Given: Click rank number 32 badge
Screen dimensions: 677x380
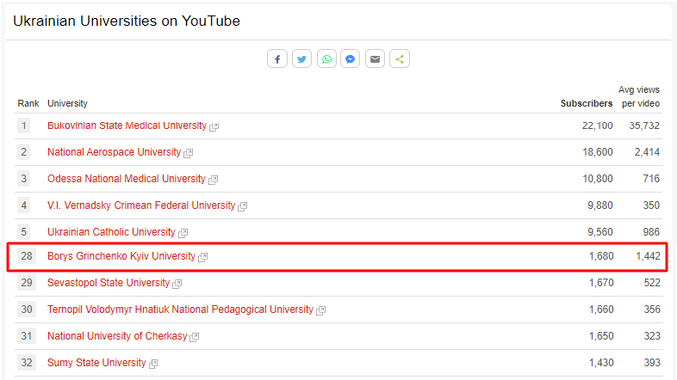Looking at the screenshot, I should [x=27, y=363].
